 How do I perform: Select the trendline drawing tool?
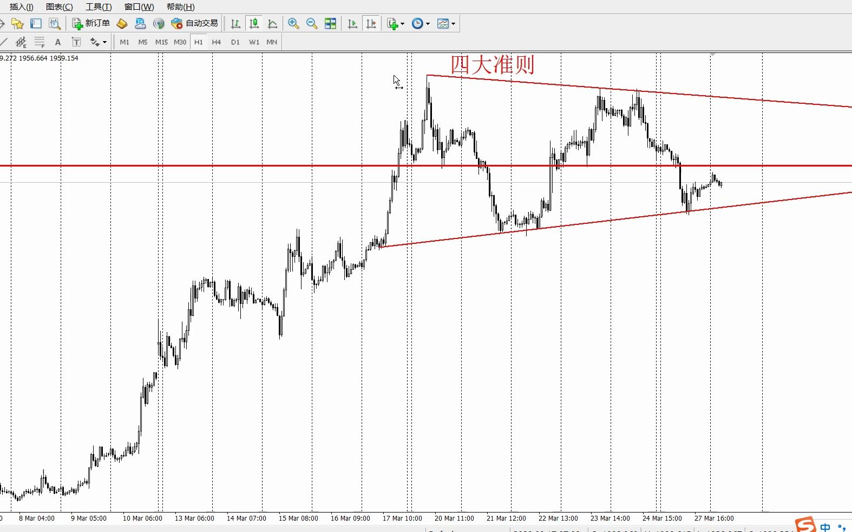click(3, 42)
